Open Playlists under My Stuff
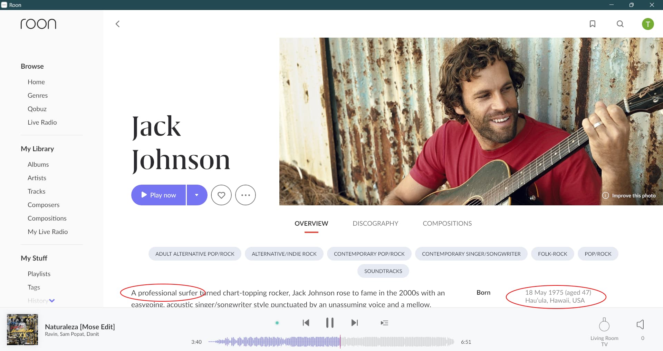Viewport: 663px width, 351px height. [39, 274]
